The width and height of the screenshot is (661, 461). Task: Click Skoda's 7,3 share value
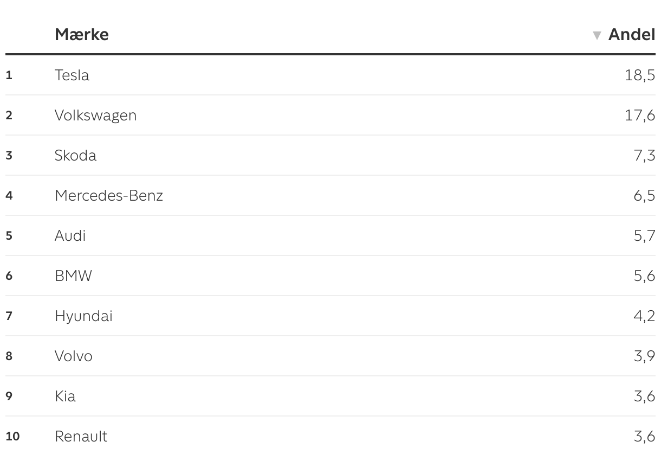pos(644,156)
